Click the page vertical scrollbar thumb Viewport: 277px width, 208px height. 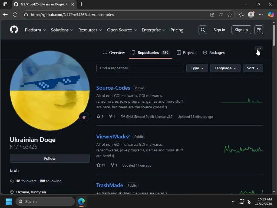pyautogui.click(x=274, y=35)
